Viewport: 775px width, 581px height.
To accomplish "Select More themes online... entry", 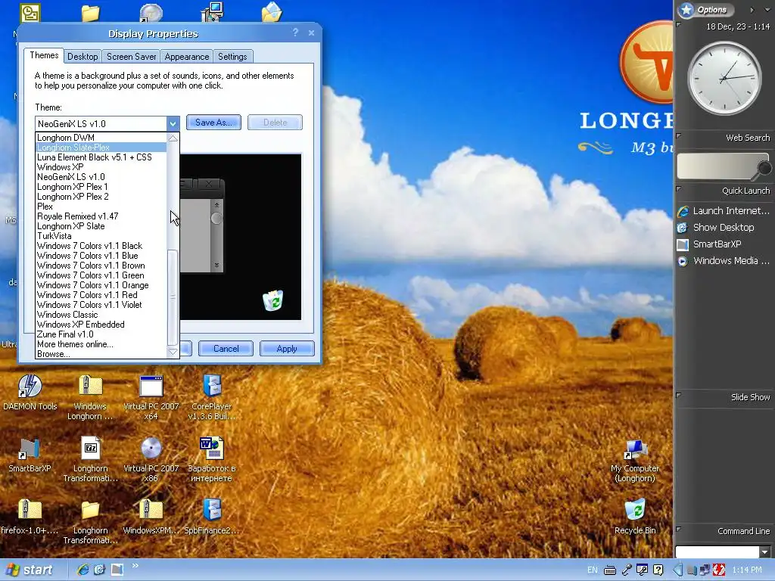I will (x=101, y=344).
